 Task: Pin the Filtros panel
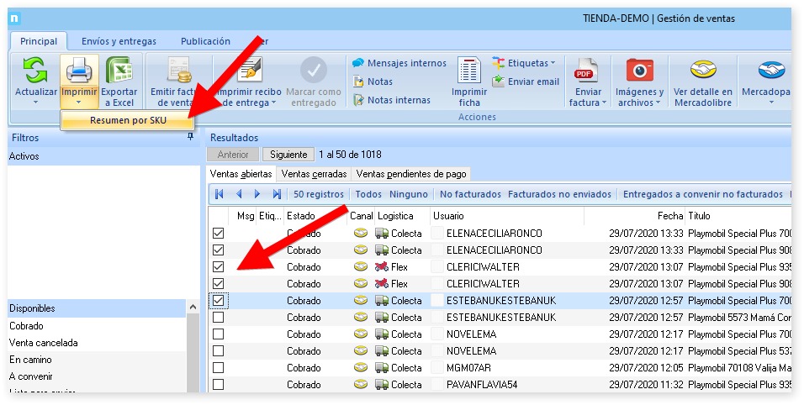[190, 136]
